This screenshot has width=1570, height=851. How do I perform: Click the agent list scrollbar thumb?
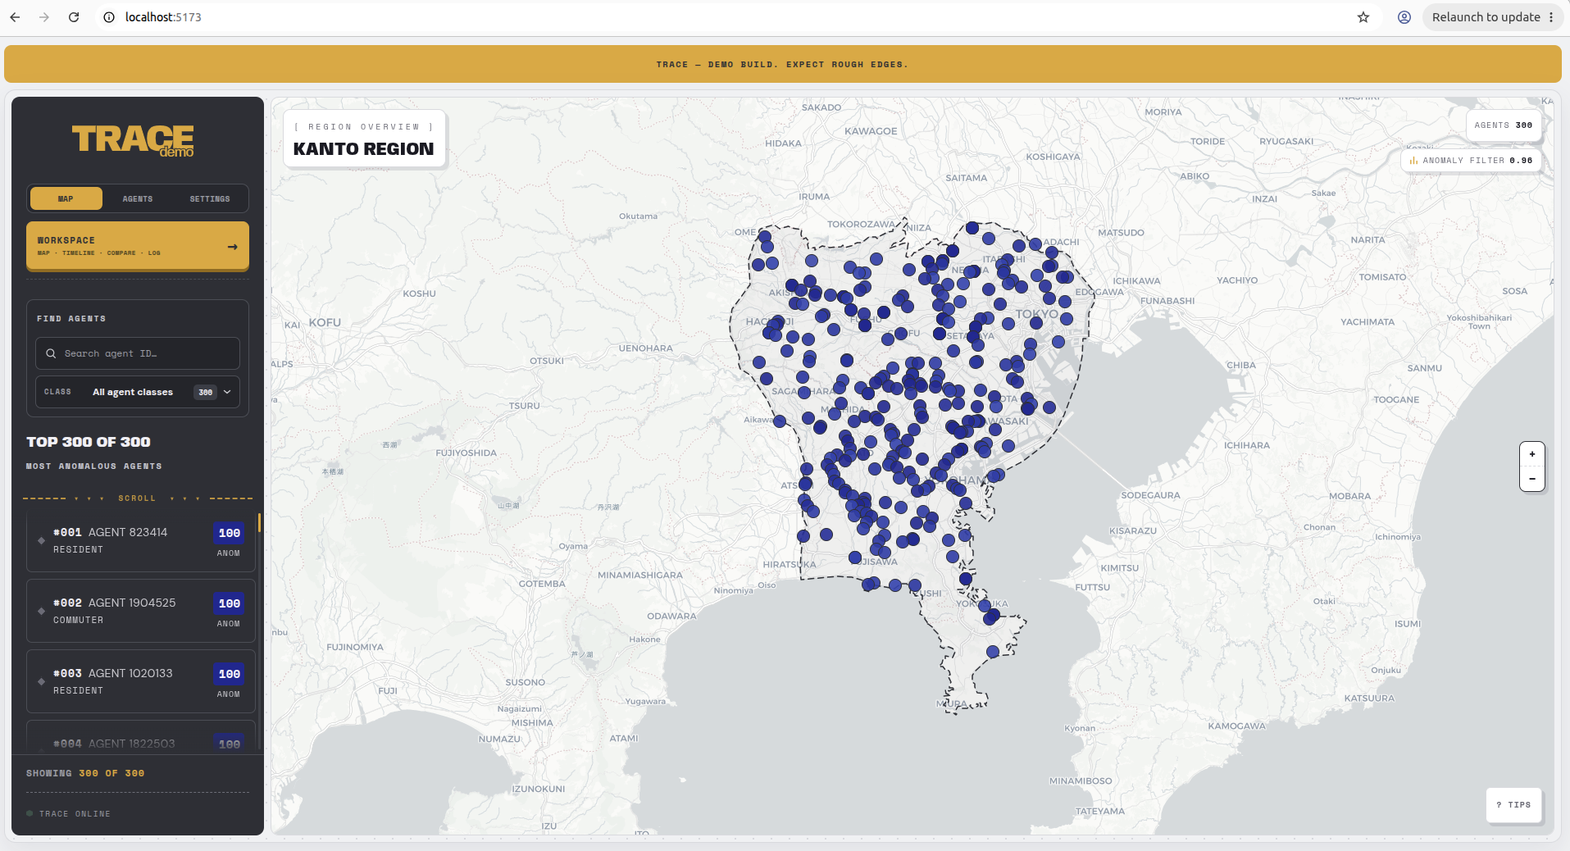point(259,523)
